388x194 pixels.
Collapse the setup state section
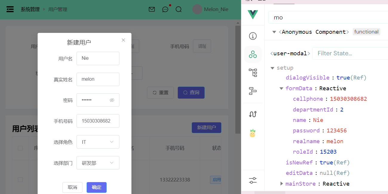click(272, 68)
